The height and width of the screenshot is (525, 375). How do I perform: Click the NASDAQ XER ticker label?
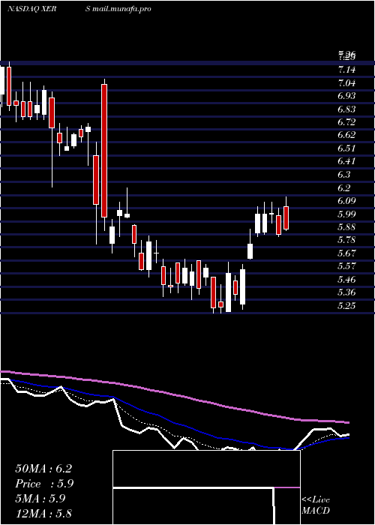point(31,9)
